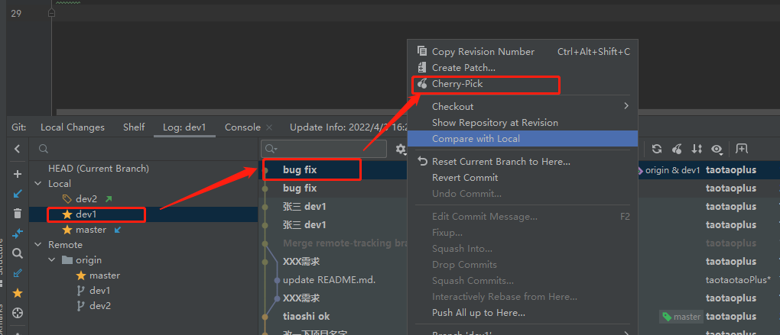This screenshot has height=335, width=780.
Task: Click the Update Selected branch arrow icon
Action: pyautogui.click(x=18, y=194)
